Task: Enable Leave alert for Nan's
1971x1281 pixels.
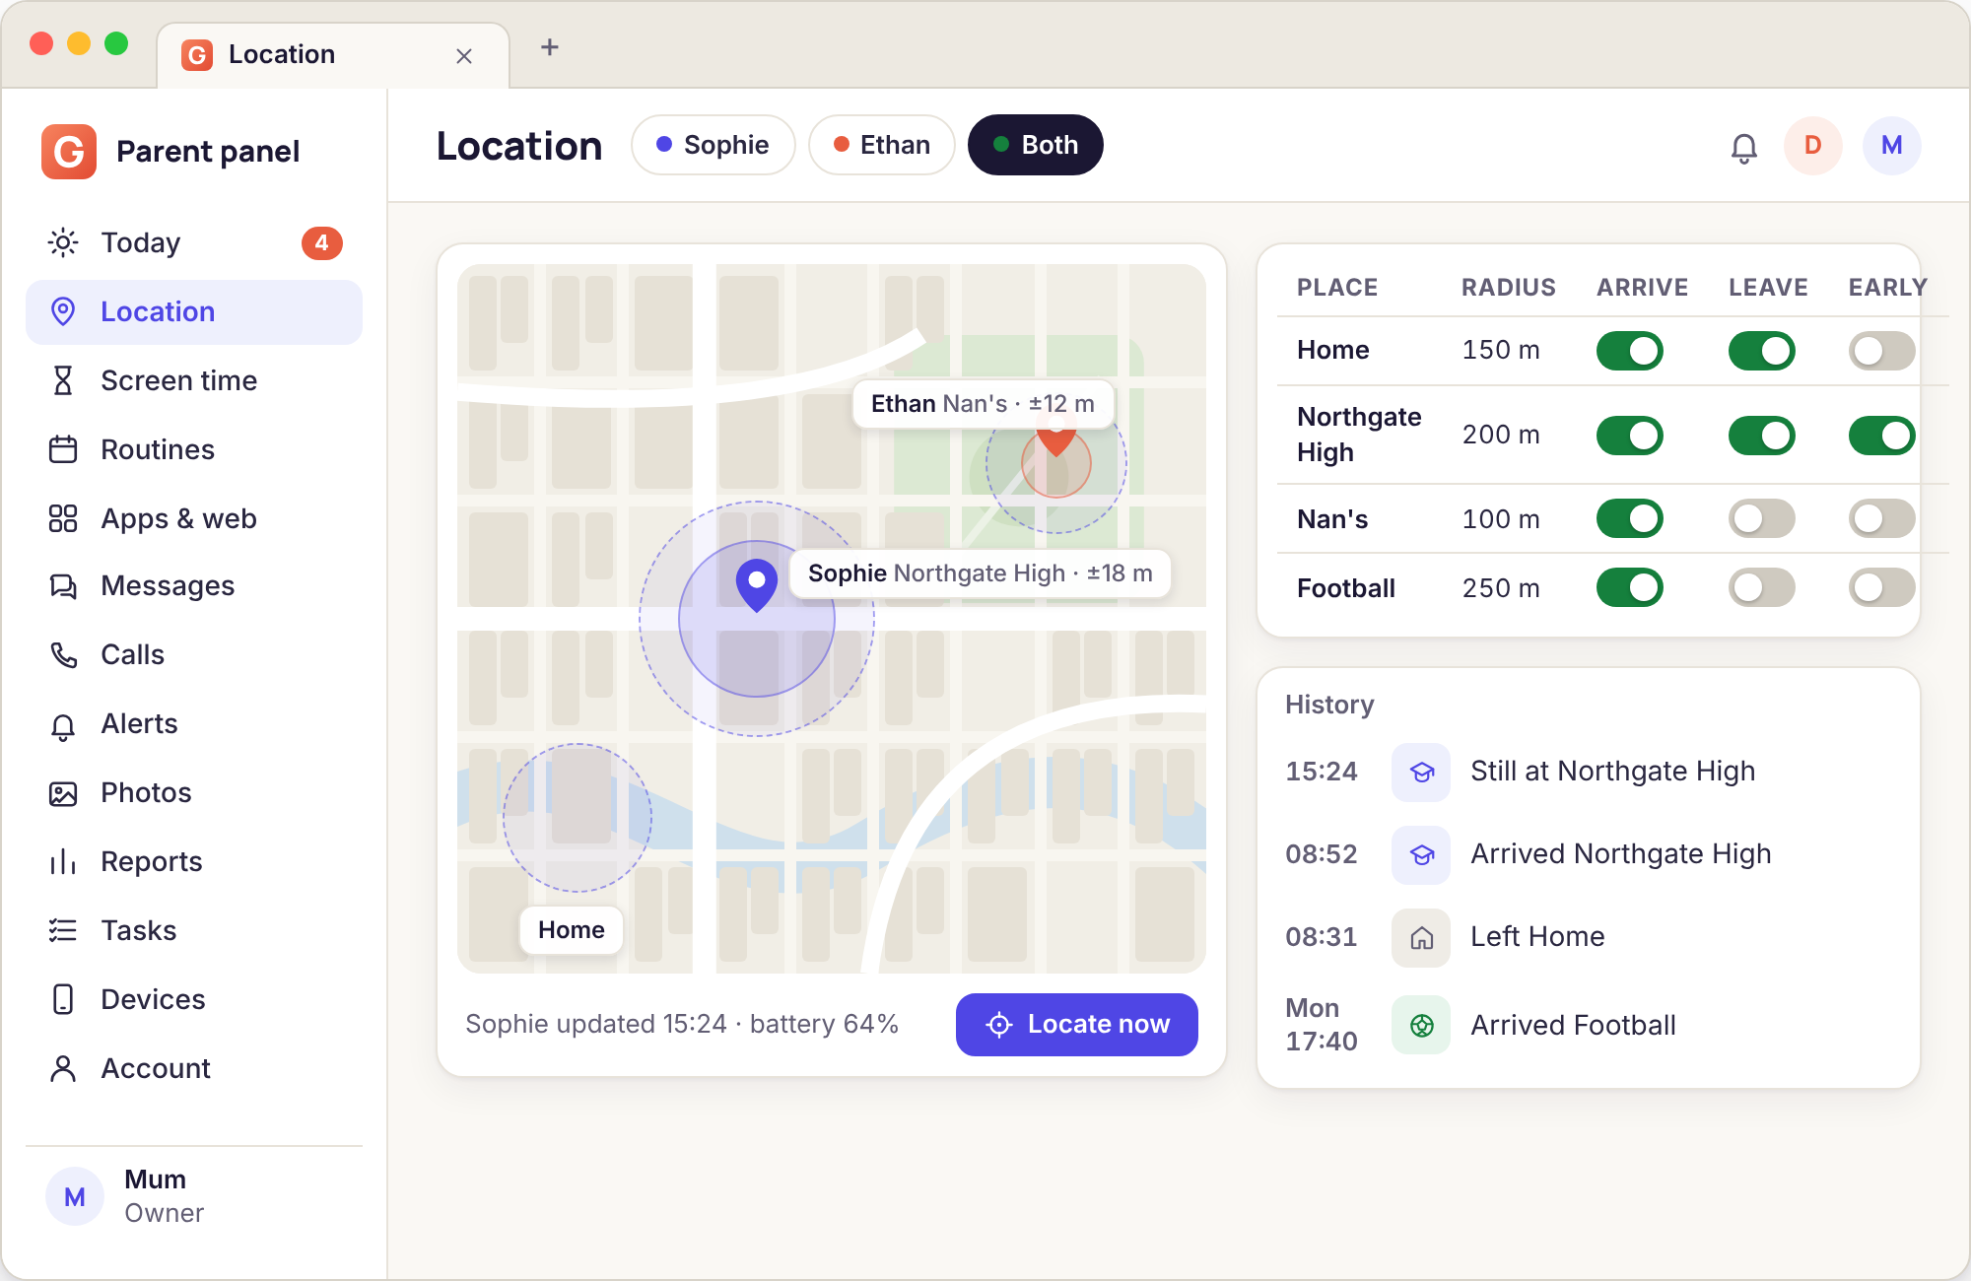Action: click(x=1762, y=518)
